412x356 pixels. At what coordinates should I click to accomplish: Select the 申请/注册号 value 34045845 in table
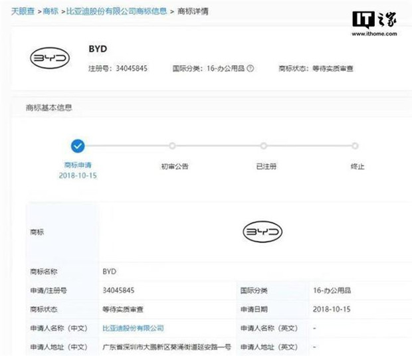pos(118,290)
